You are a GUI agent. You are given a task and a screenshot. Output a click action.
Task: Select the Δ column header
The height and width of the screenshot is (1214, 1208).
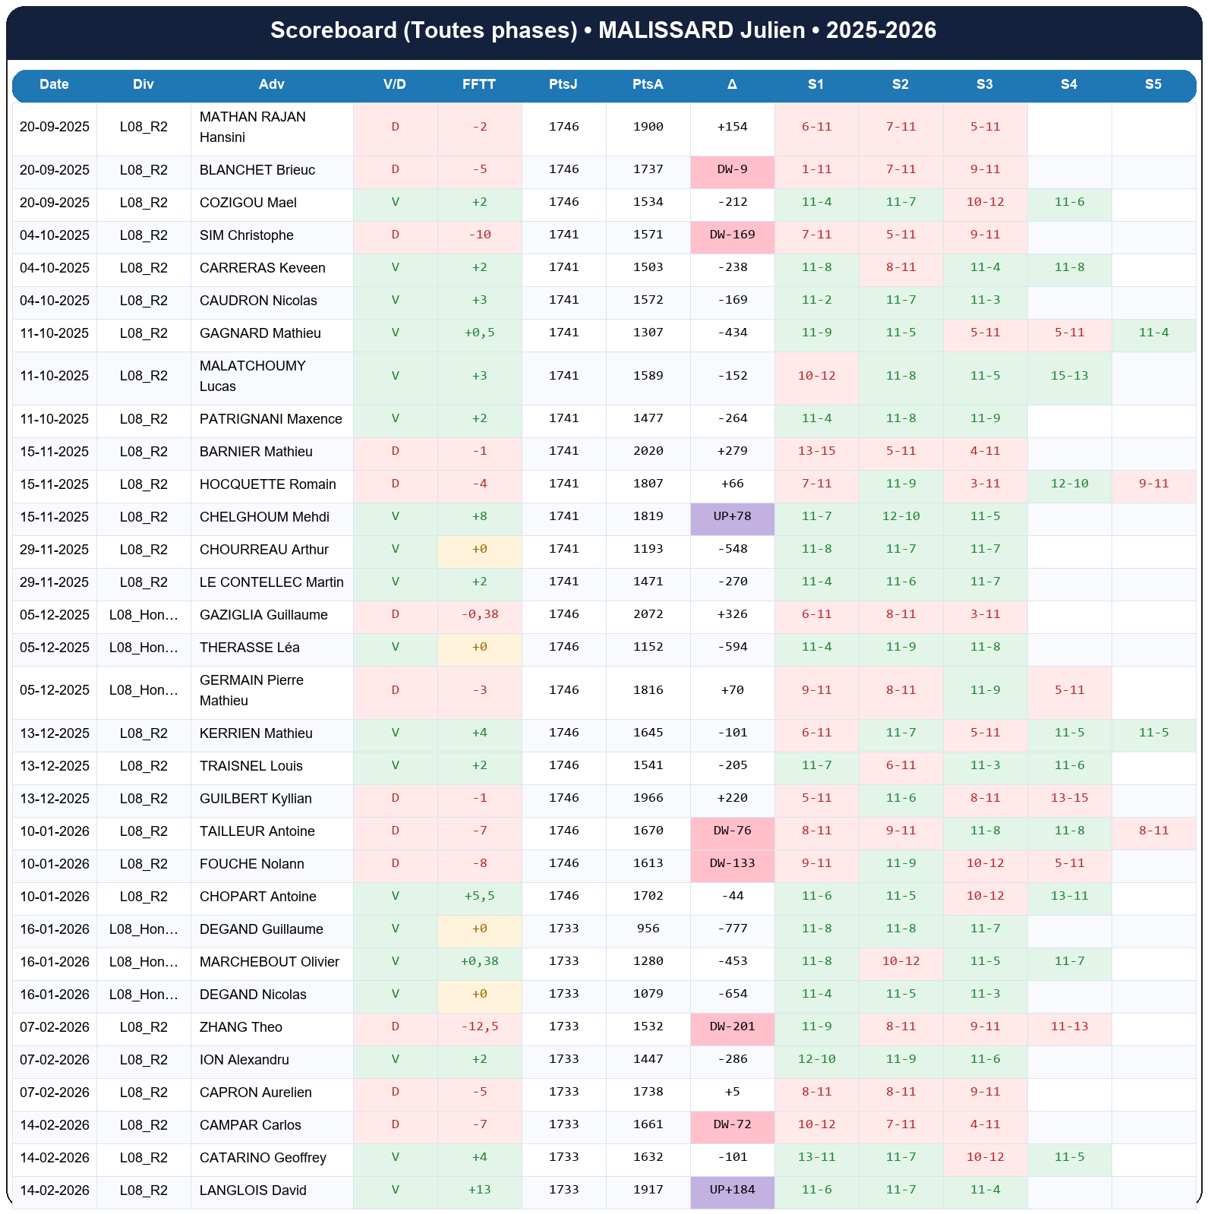point(732,84)
